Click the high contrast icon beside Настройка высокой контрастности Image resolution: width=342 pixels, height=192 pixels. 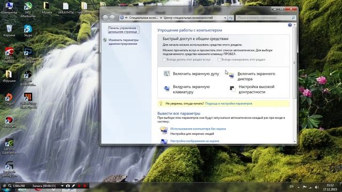click(x=232, y=89)
